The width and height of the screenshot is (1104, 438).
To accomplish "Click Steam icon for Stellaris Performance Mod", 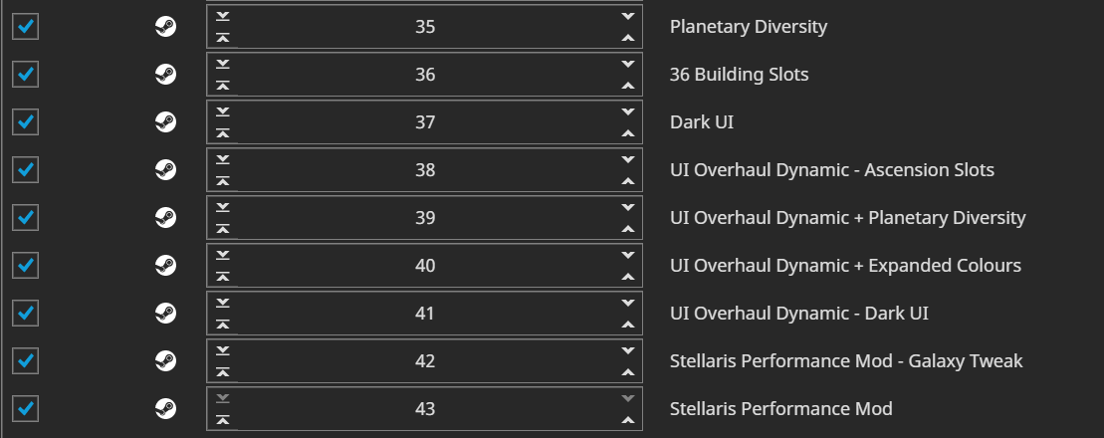I will (165, 408).
